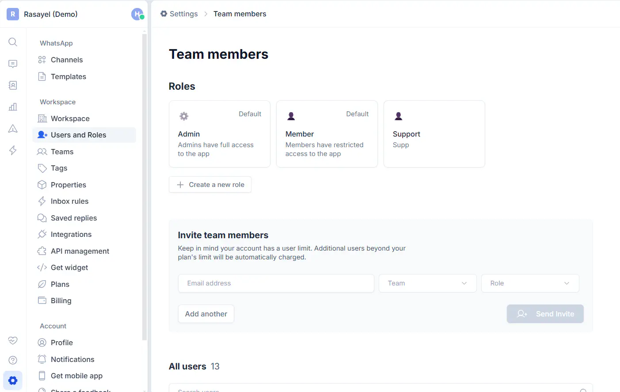Image resolution: width=620 pixels, height=392 pixels.
Task: Open the analytics bar chart icon
Action: [13, 107]
